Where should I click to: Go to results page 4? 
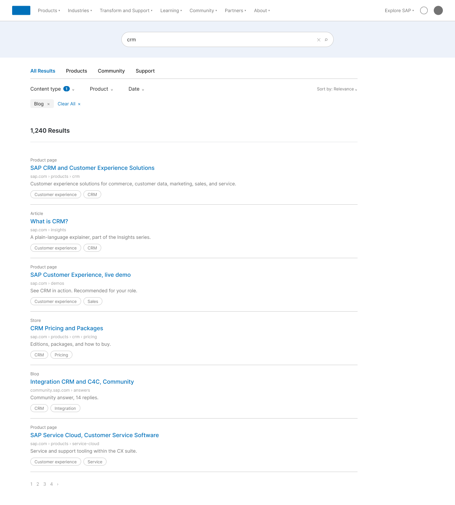[x=52, y=484]
